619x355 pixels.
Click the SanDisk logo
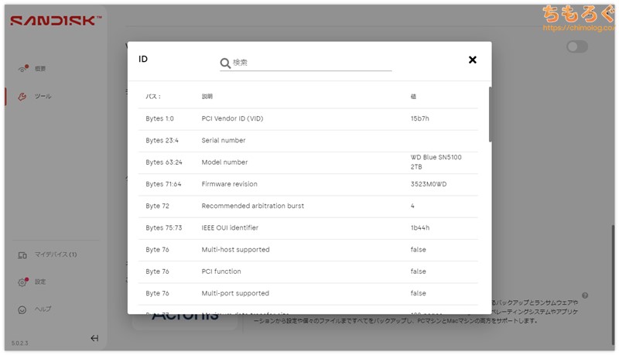coord(56,21)
